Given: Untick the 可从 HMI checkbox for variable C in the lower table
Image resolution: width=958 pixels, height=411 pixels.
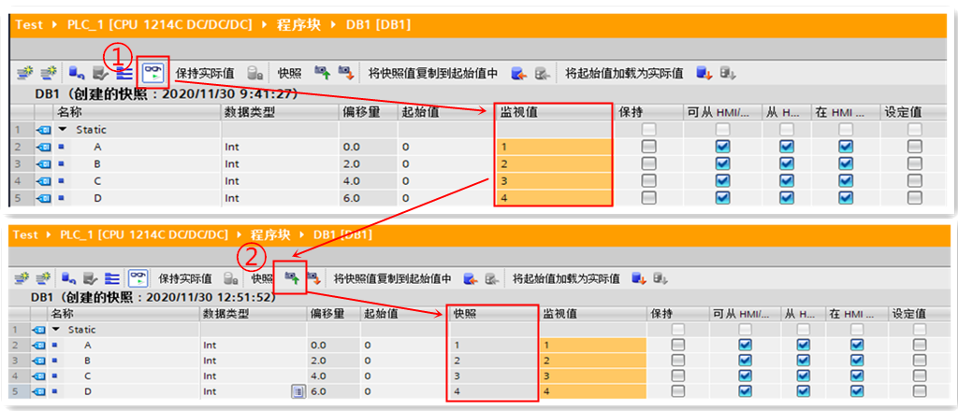Looking at the screenshot, I should (744, 376).
